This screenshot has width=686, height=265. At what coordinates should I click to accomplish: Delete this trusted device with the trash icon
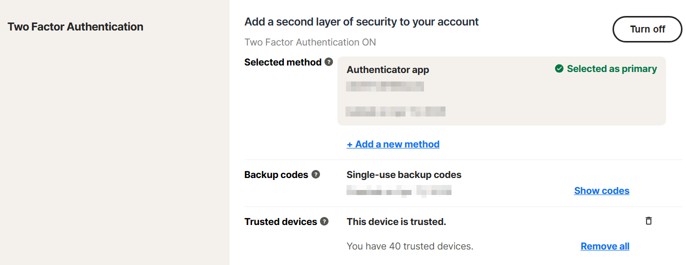pos(648,220)
